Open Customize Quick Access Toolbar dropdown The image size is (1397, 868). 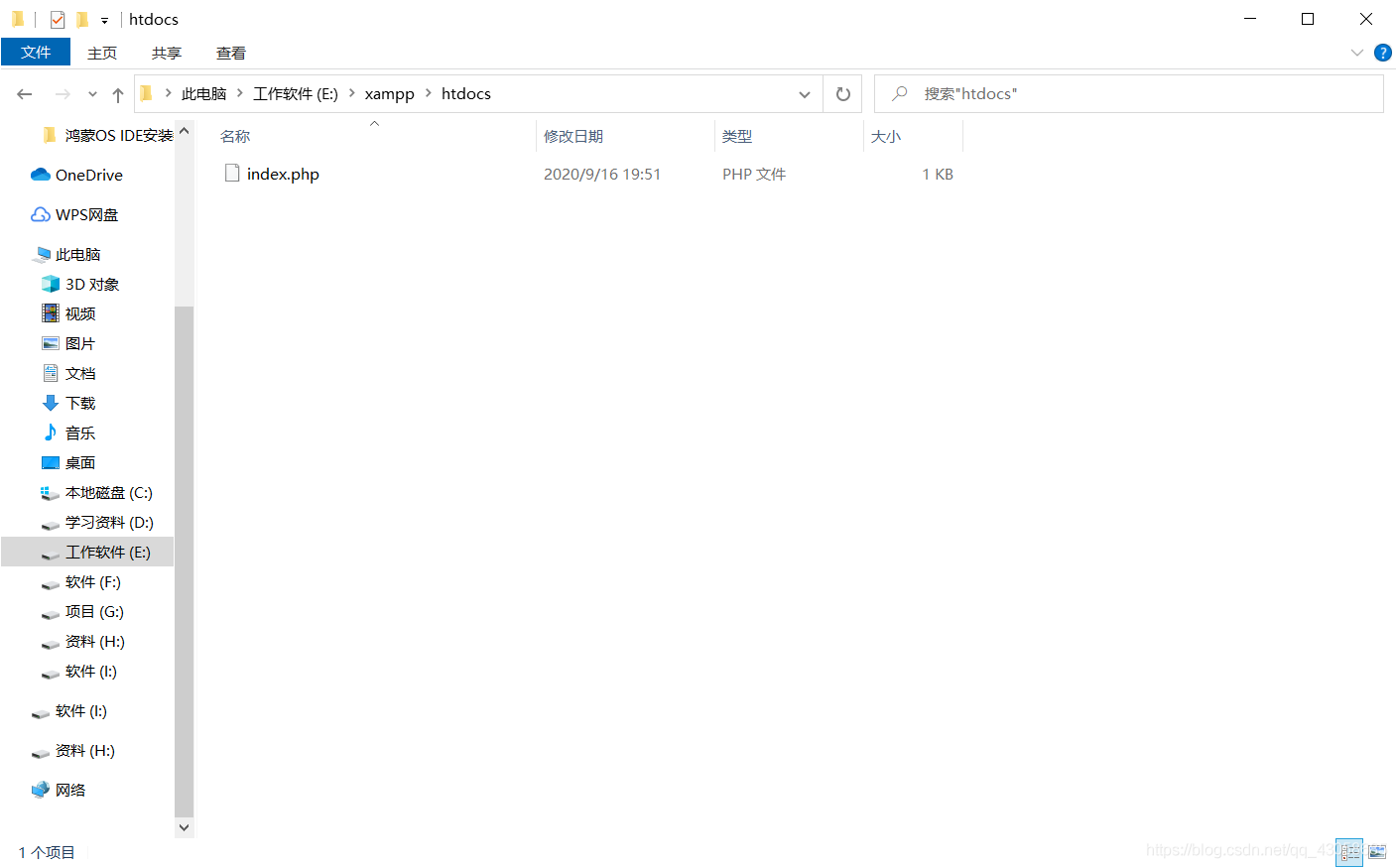tap(104, 20)
